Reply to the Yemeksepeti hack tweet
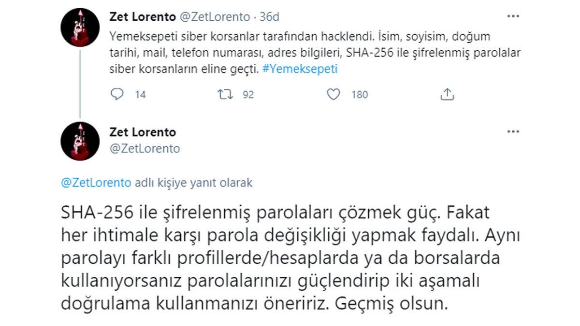 pos(116,95)
